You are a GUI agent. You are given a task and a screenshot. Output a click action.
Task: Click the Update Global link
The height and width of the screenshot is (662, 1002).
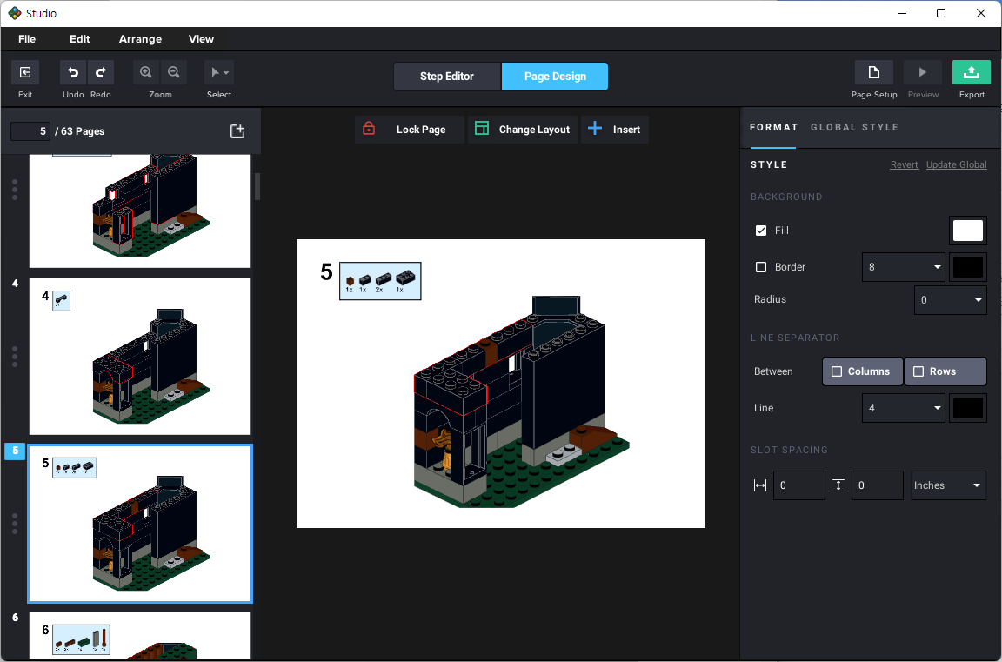[956, 165]
